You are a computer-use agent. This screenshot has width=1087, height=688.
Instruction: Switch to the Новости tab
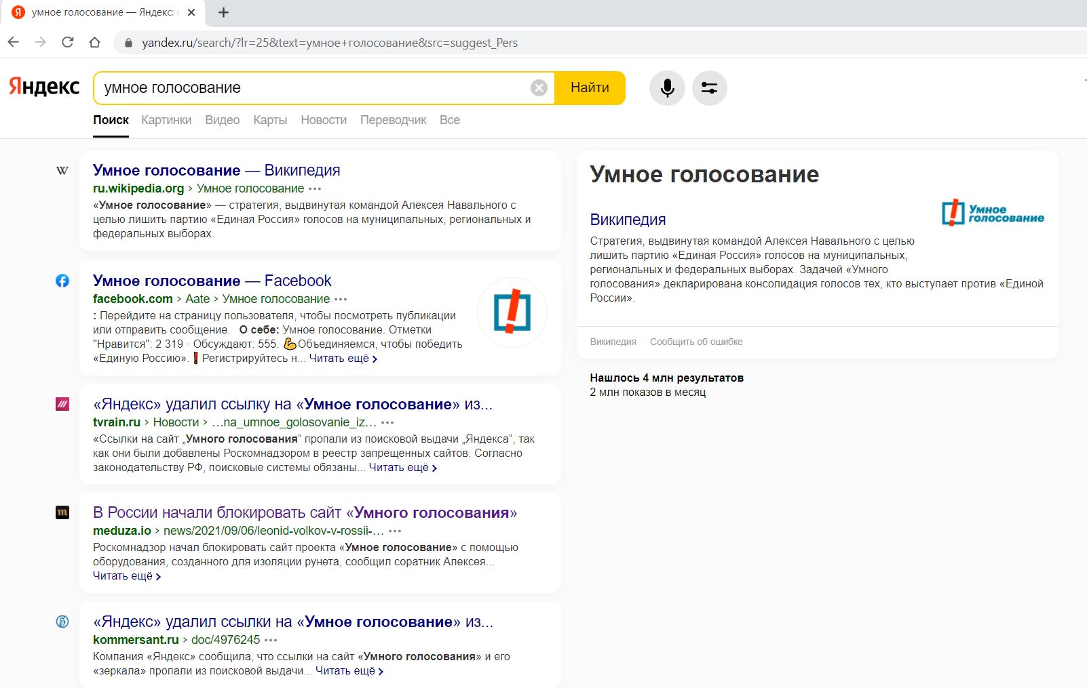click(324, 120)
